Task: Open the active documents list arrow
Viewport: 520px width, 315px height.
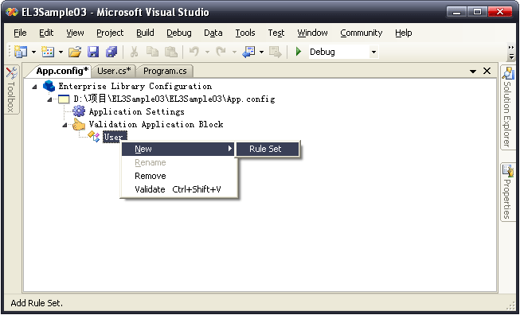Action: click(x=473, y=71)
